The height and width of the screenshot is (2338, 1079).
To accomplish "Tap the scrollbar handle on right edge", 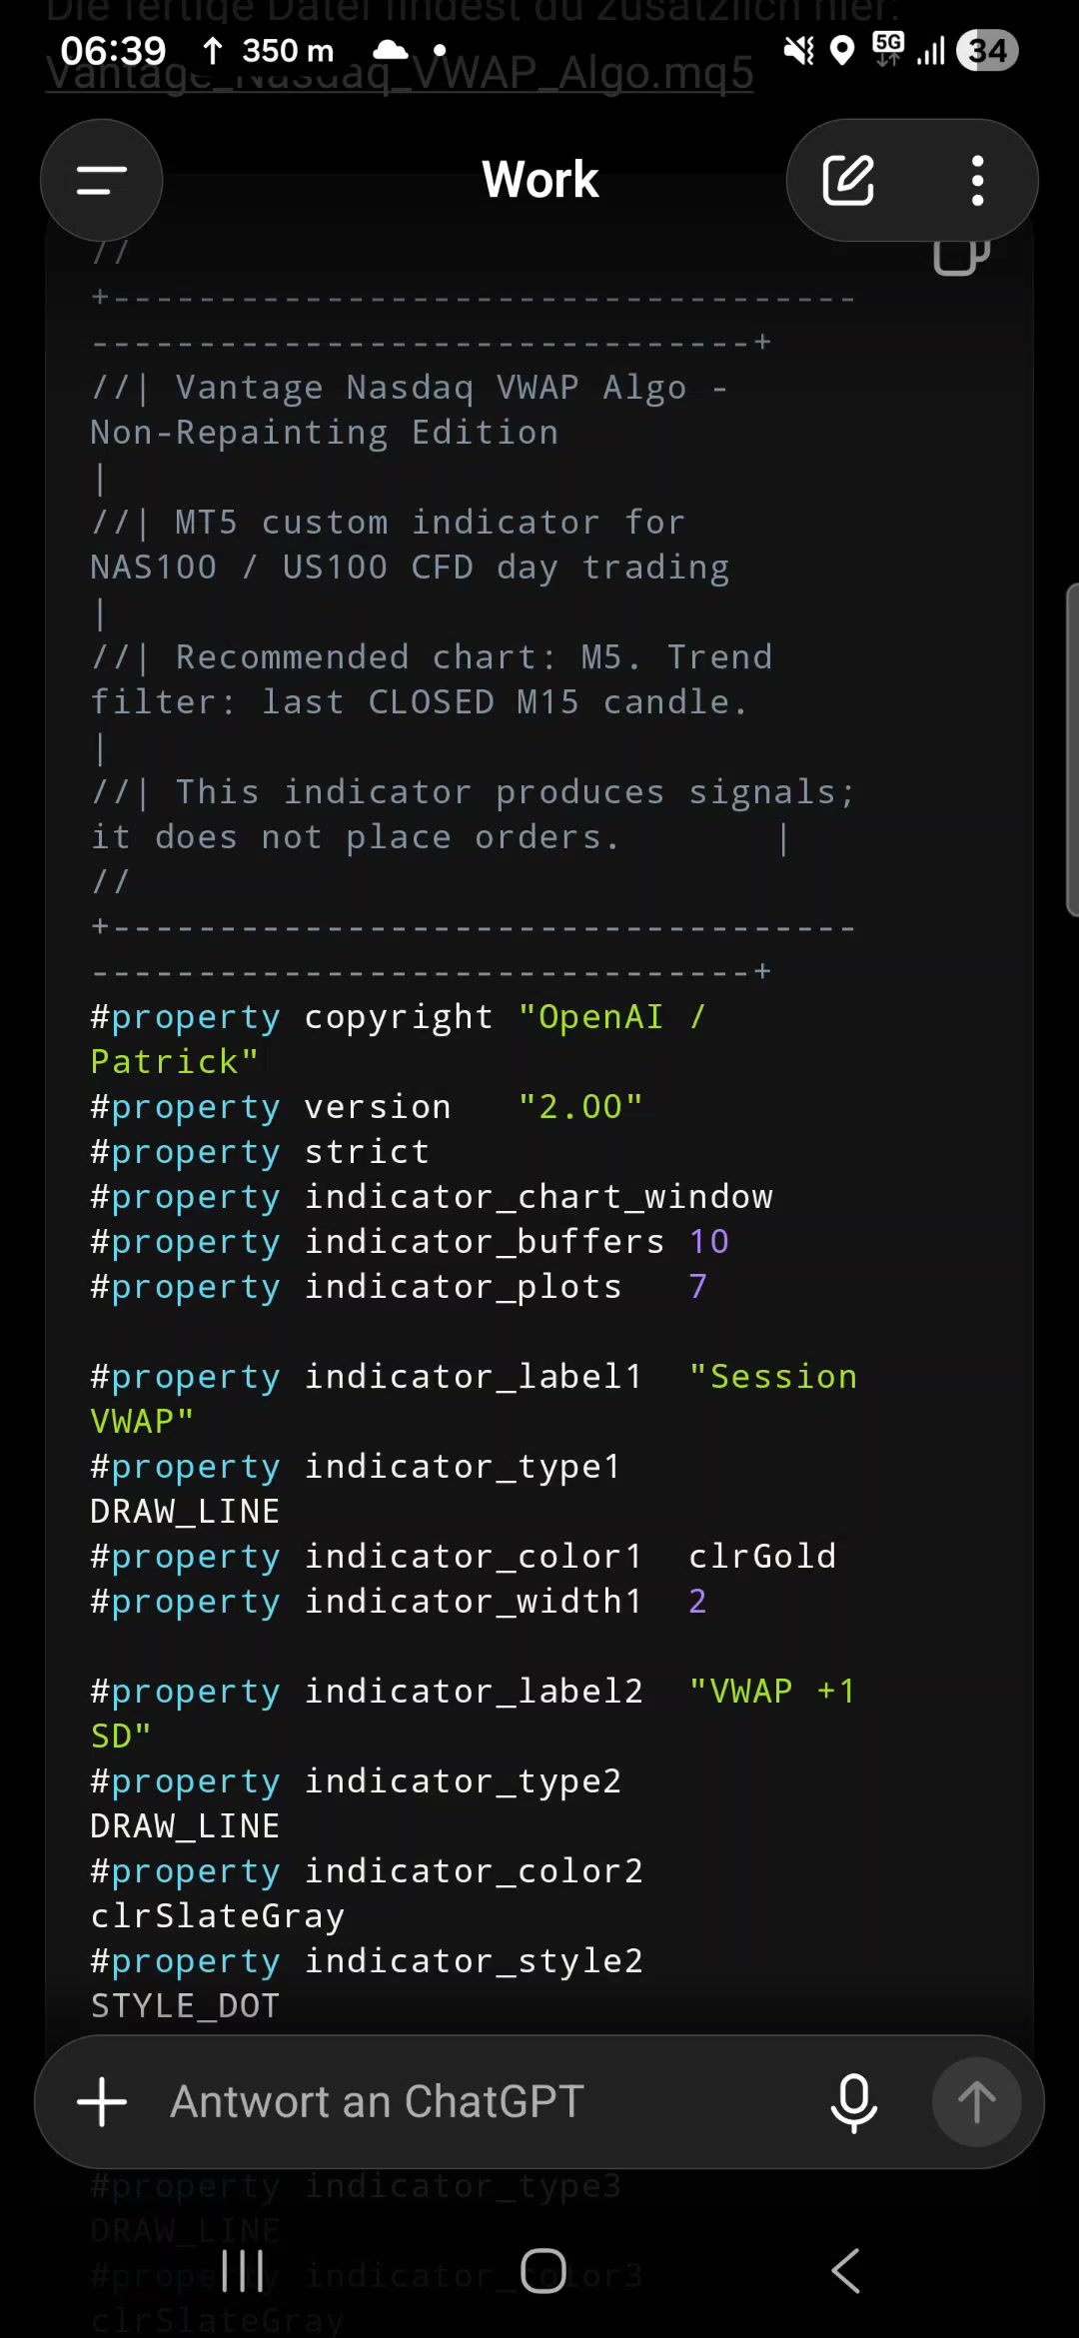I will coord(1072,749).
